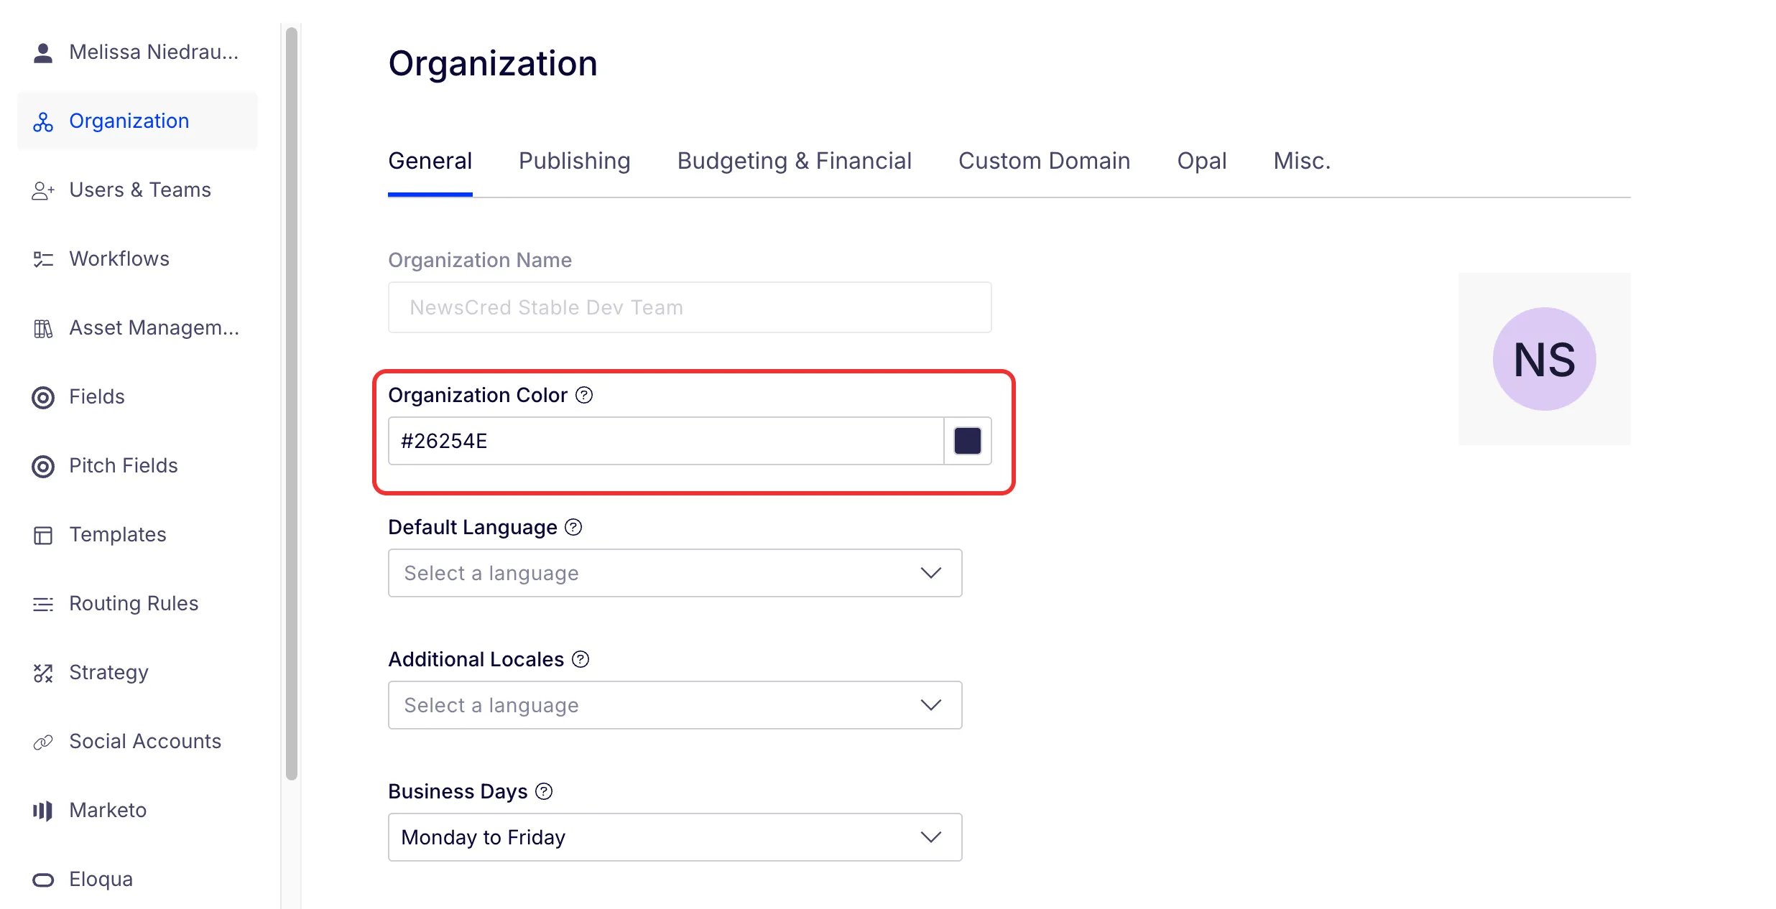Image resolution: width=1776 pixels, height=909 pixels.
Task: Click chevron arrow of Additional Locales select
Action: click(931, 705)
